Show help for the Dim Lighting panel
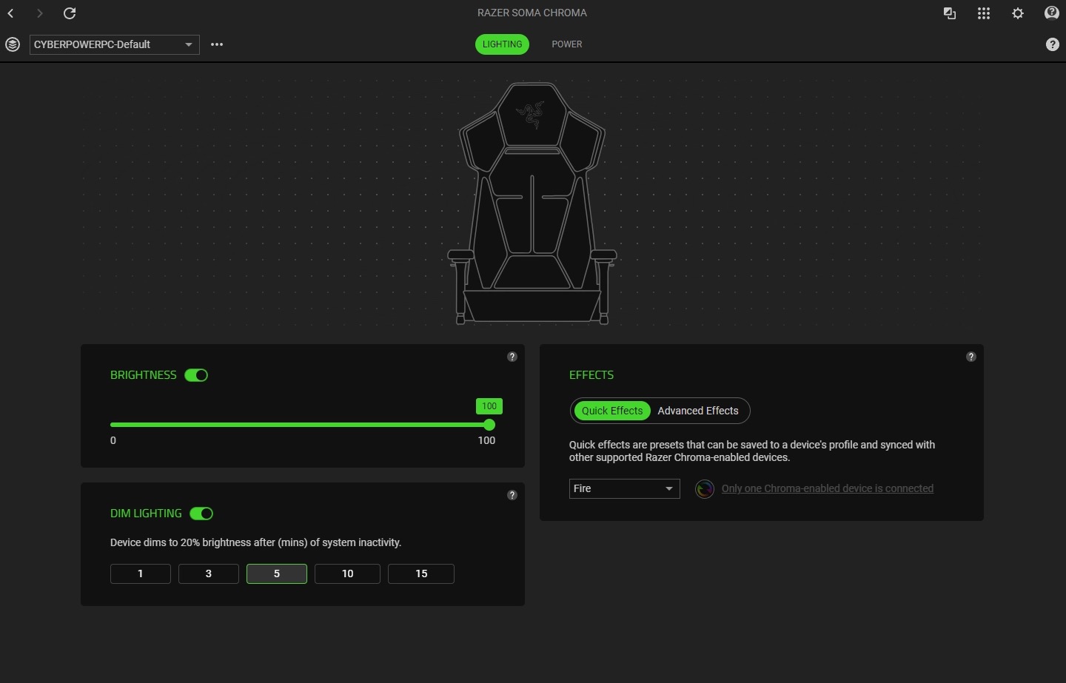 click(x=512, y=495)
